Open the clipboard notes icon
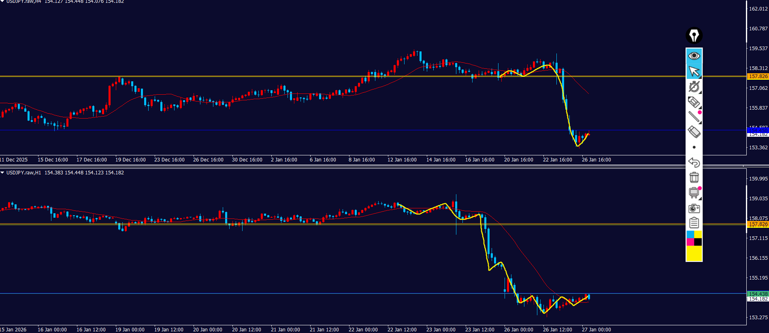This screenshot has width=769, height=333. pyautogui.click(x=694, y=223)
